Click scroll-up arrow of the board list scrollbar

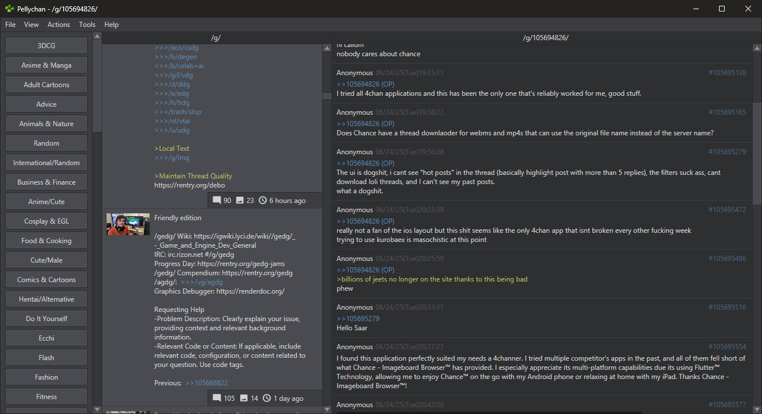97,37
